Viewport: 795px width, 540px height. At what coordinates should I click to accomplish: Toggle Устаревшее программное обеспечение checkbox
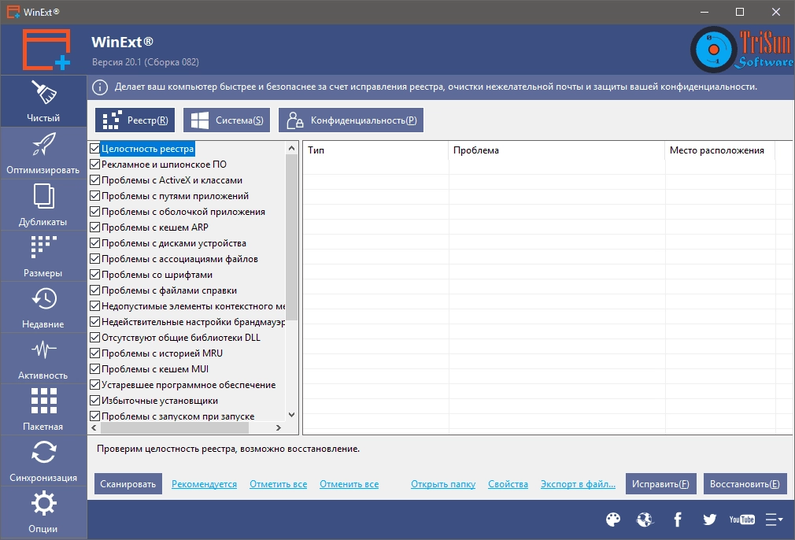tap(94, 384)
